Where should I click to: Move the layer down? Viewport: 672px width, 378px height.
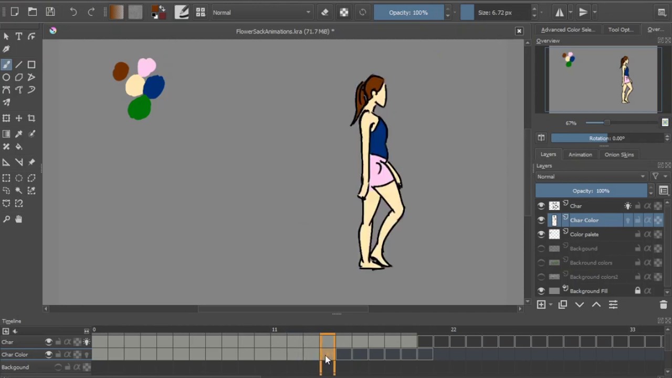click(x=580, y=304)
